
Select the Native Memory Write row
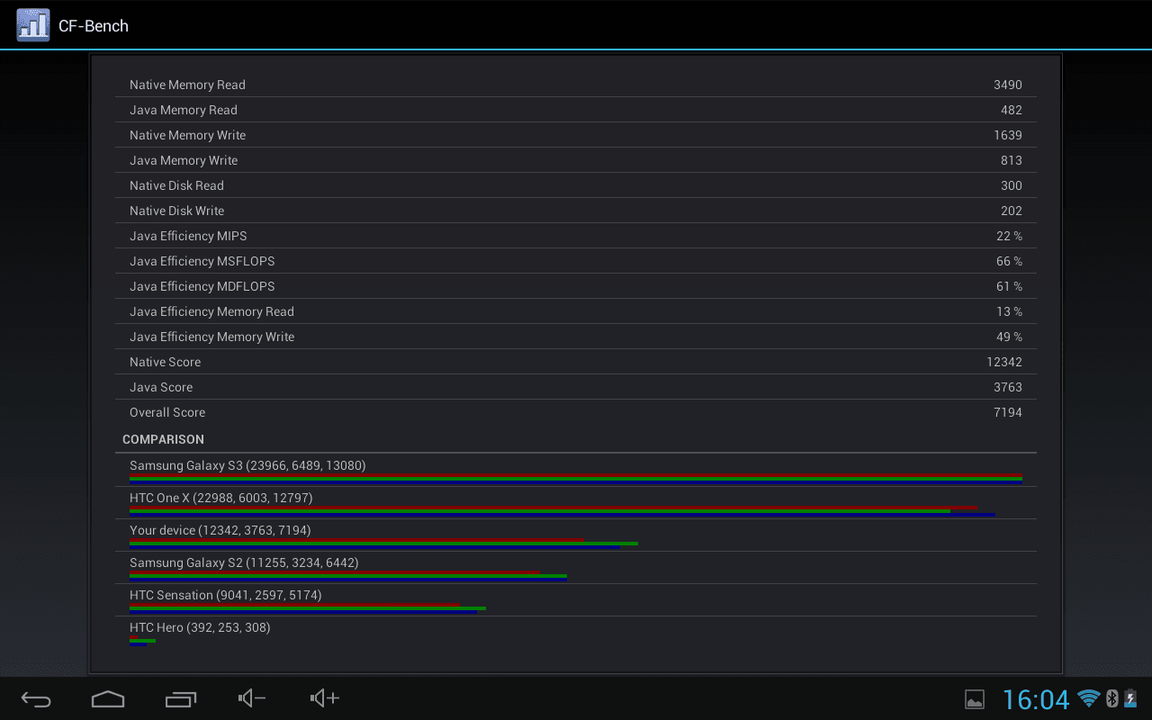[576, 135]
